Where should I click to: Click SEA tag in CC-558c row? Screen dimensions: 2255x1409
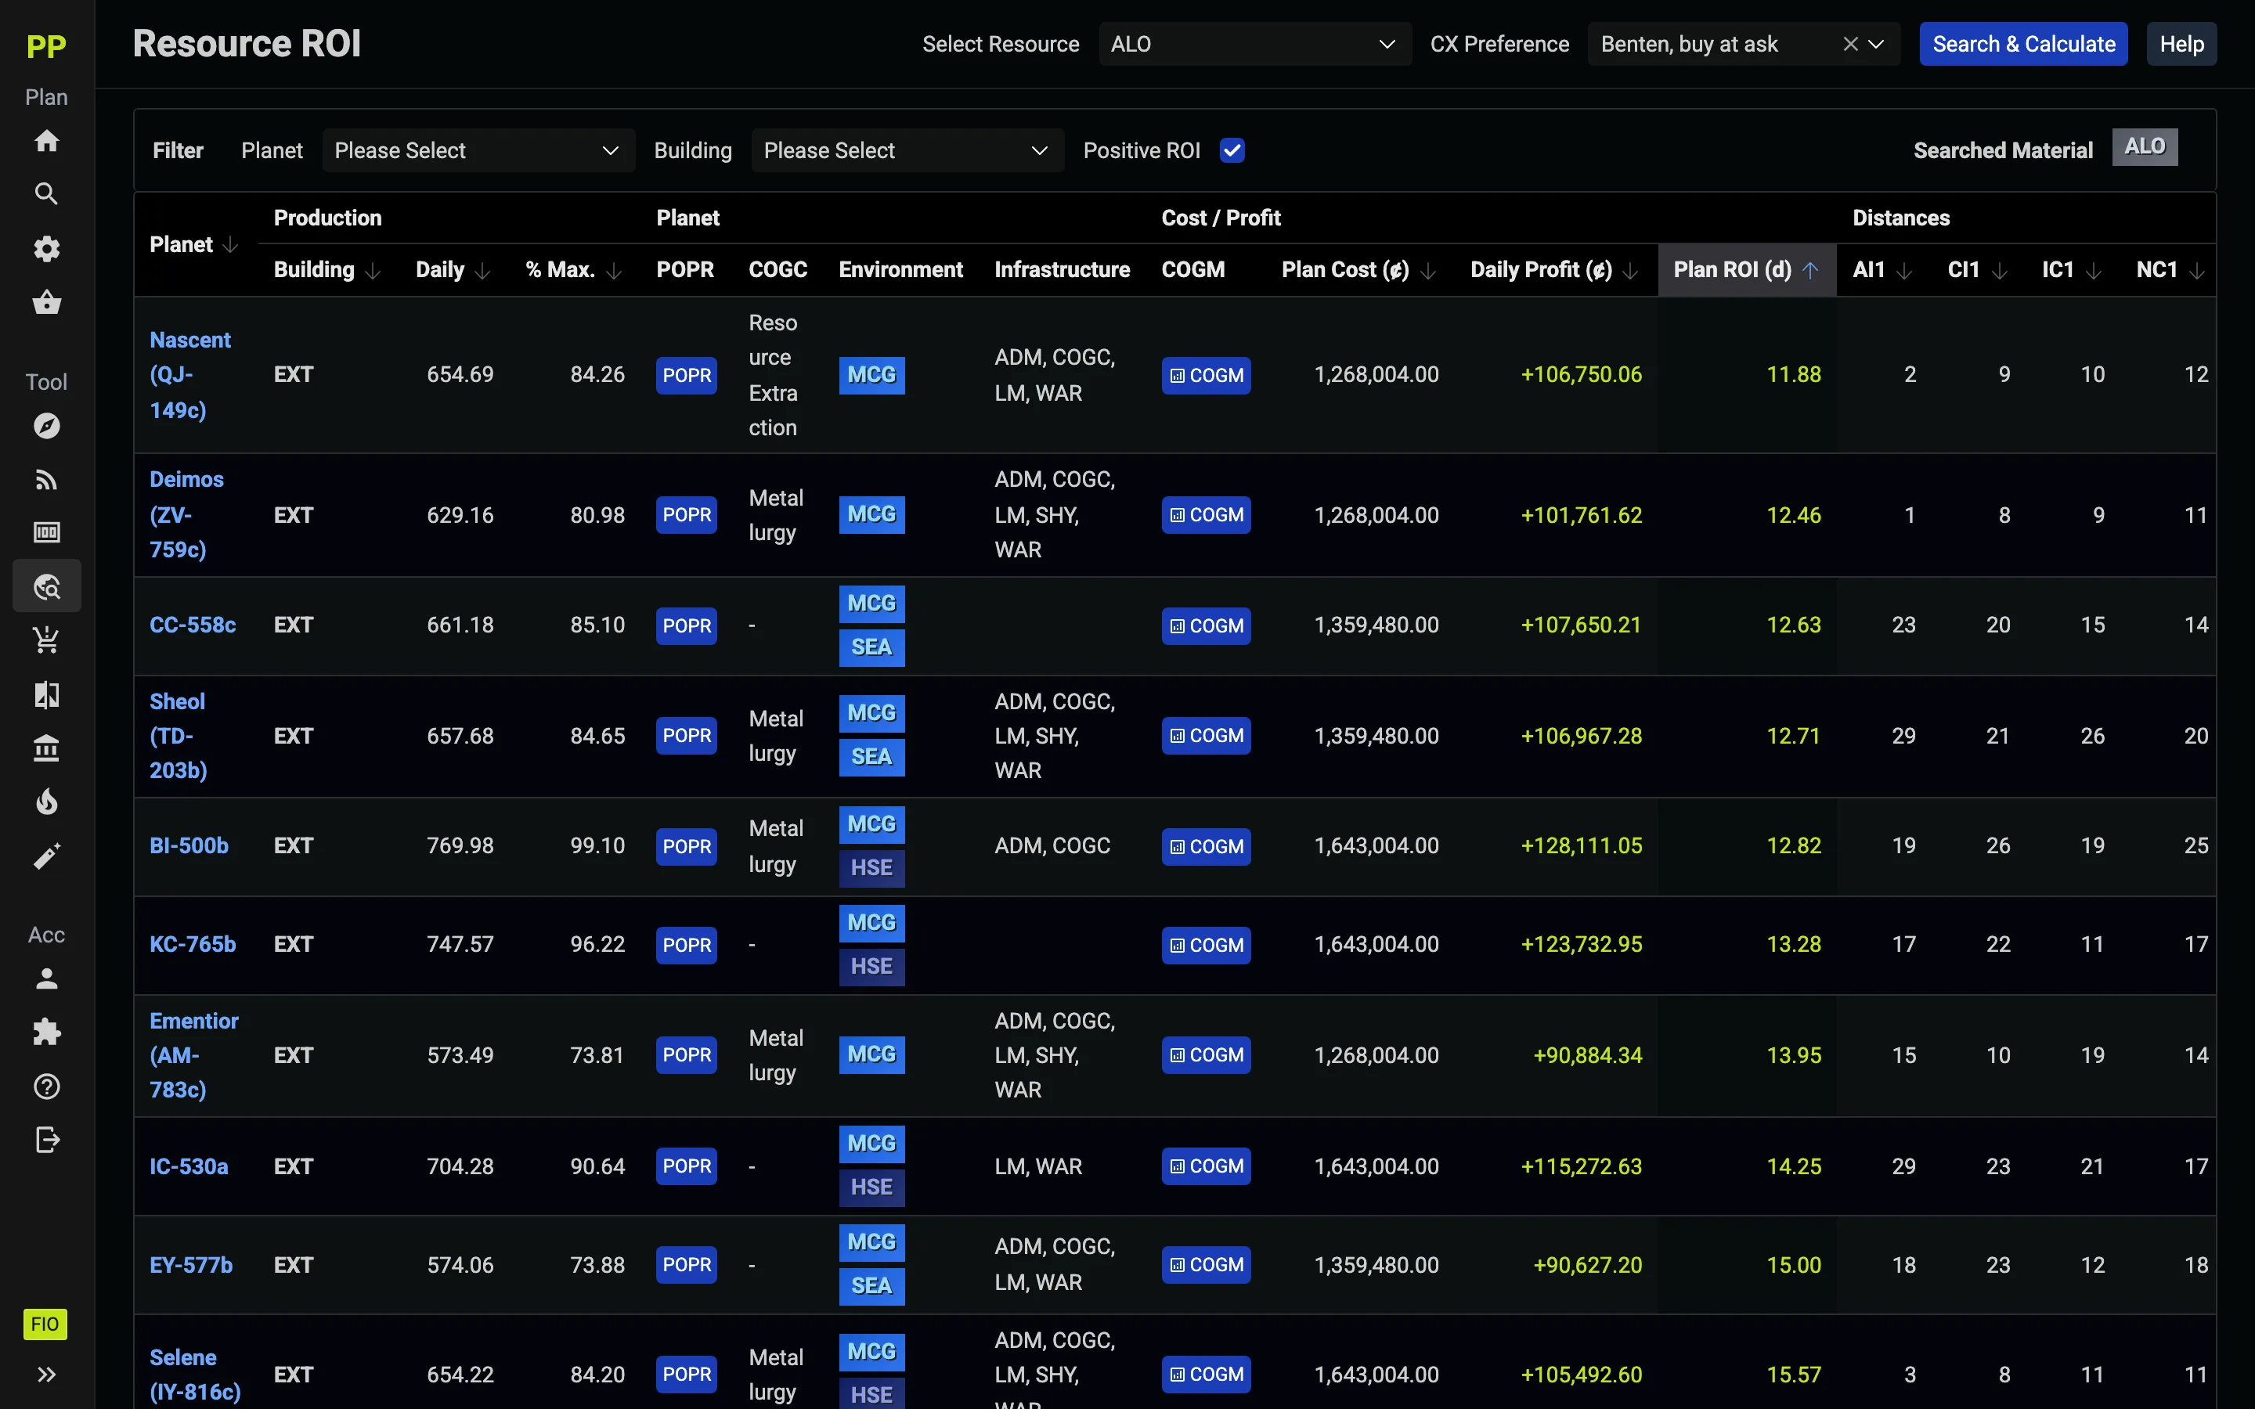[x=871, y=647]
